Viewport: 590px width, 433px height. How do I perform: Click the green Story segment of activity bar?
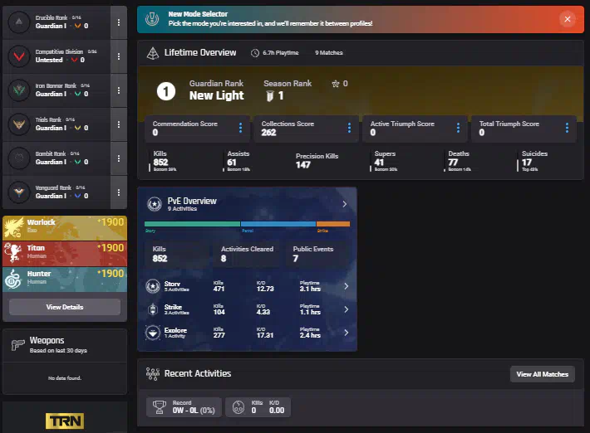tap(192, 224)
